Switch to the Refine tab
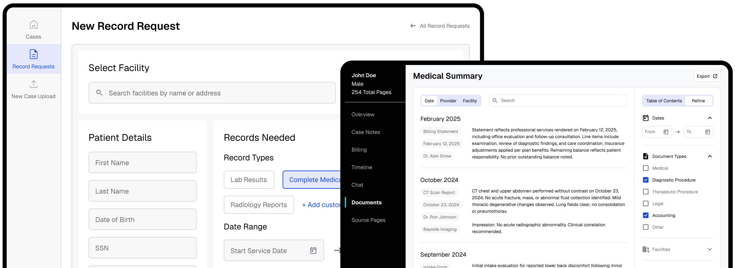 698,100
